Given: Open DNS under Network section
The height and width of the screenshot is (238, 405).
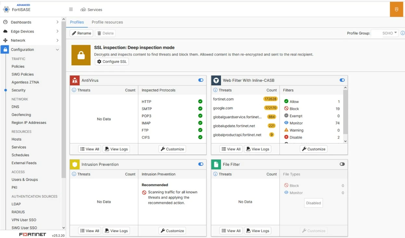Looking at the screenshot, I should 15,107.
